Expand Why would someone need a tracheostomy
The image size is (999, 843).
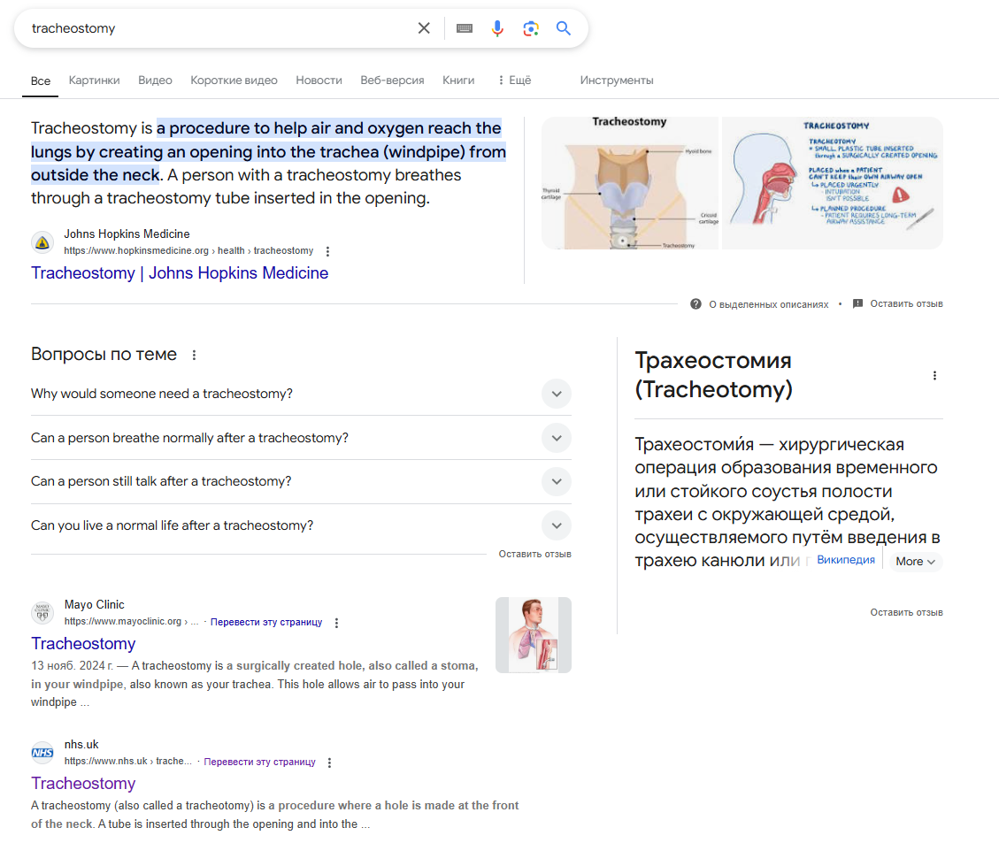pos(557,395)
